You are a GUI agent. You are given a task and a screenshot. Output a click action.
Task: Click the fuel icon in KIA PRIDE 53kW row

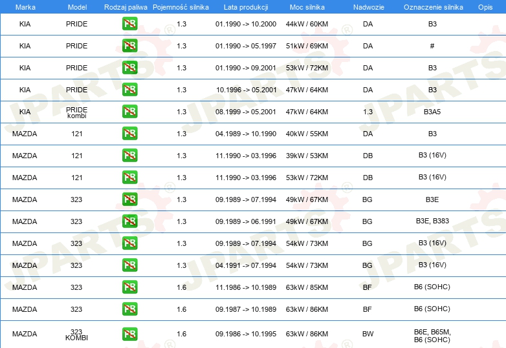[x=129, y=68]
